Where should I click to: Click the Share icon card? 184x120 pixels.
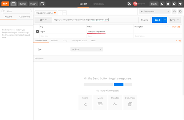click(x=85, y=102)
